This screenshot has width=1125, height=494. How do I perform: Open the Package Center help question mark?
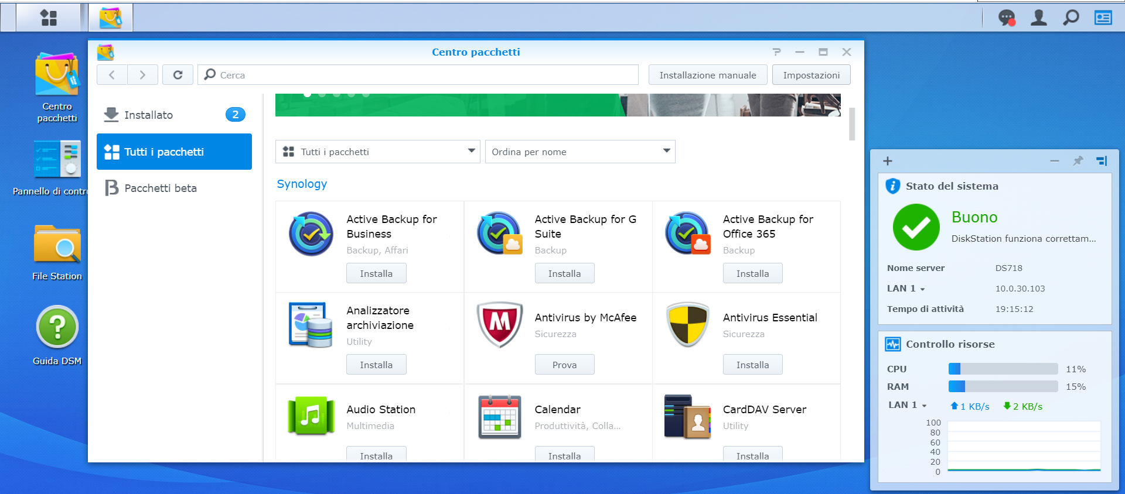pyautogui.click(x=776, y=52)
